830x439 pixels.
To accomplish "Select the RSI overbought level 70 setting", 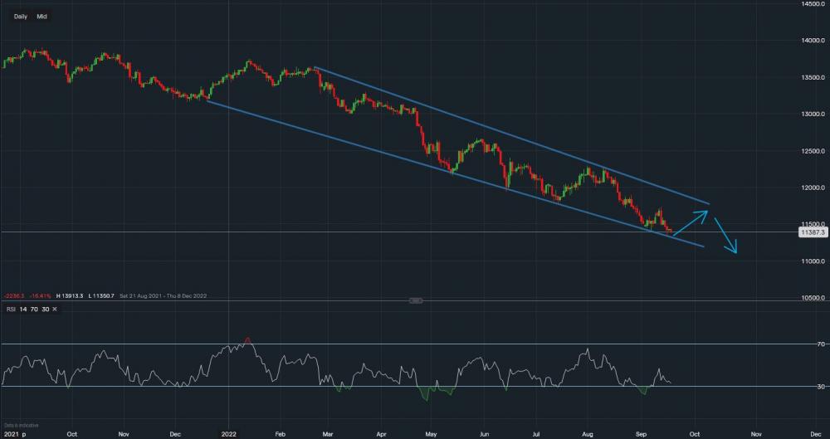I will [x=33, y=310].
